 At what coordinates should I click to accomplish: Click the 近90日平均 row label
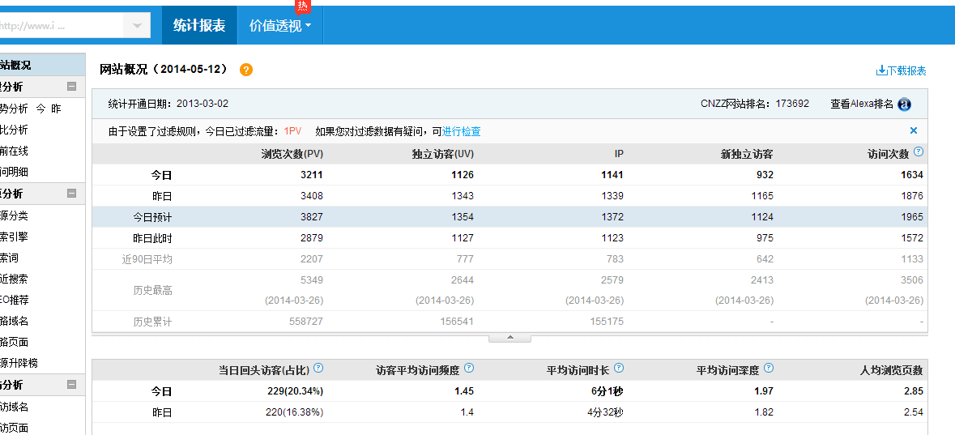pos(147,259)
